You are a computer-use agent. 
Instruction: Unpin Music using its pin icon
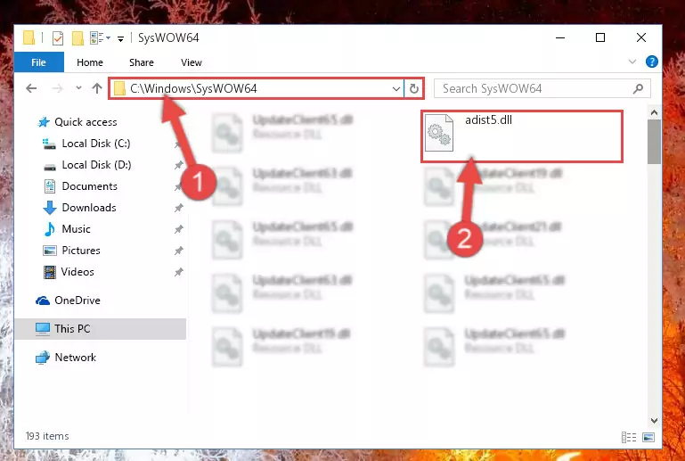(x=179, y=229)
